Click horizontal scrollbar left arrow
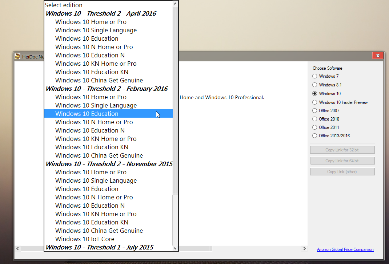 tap(17, 248)
